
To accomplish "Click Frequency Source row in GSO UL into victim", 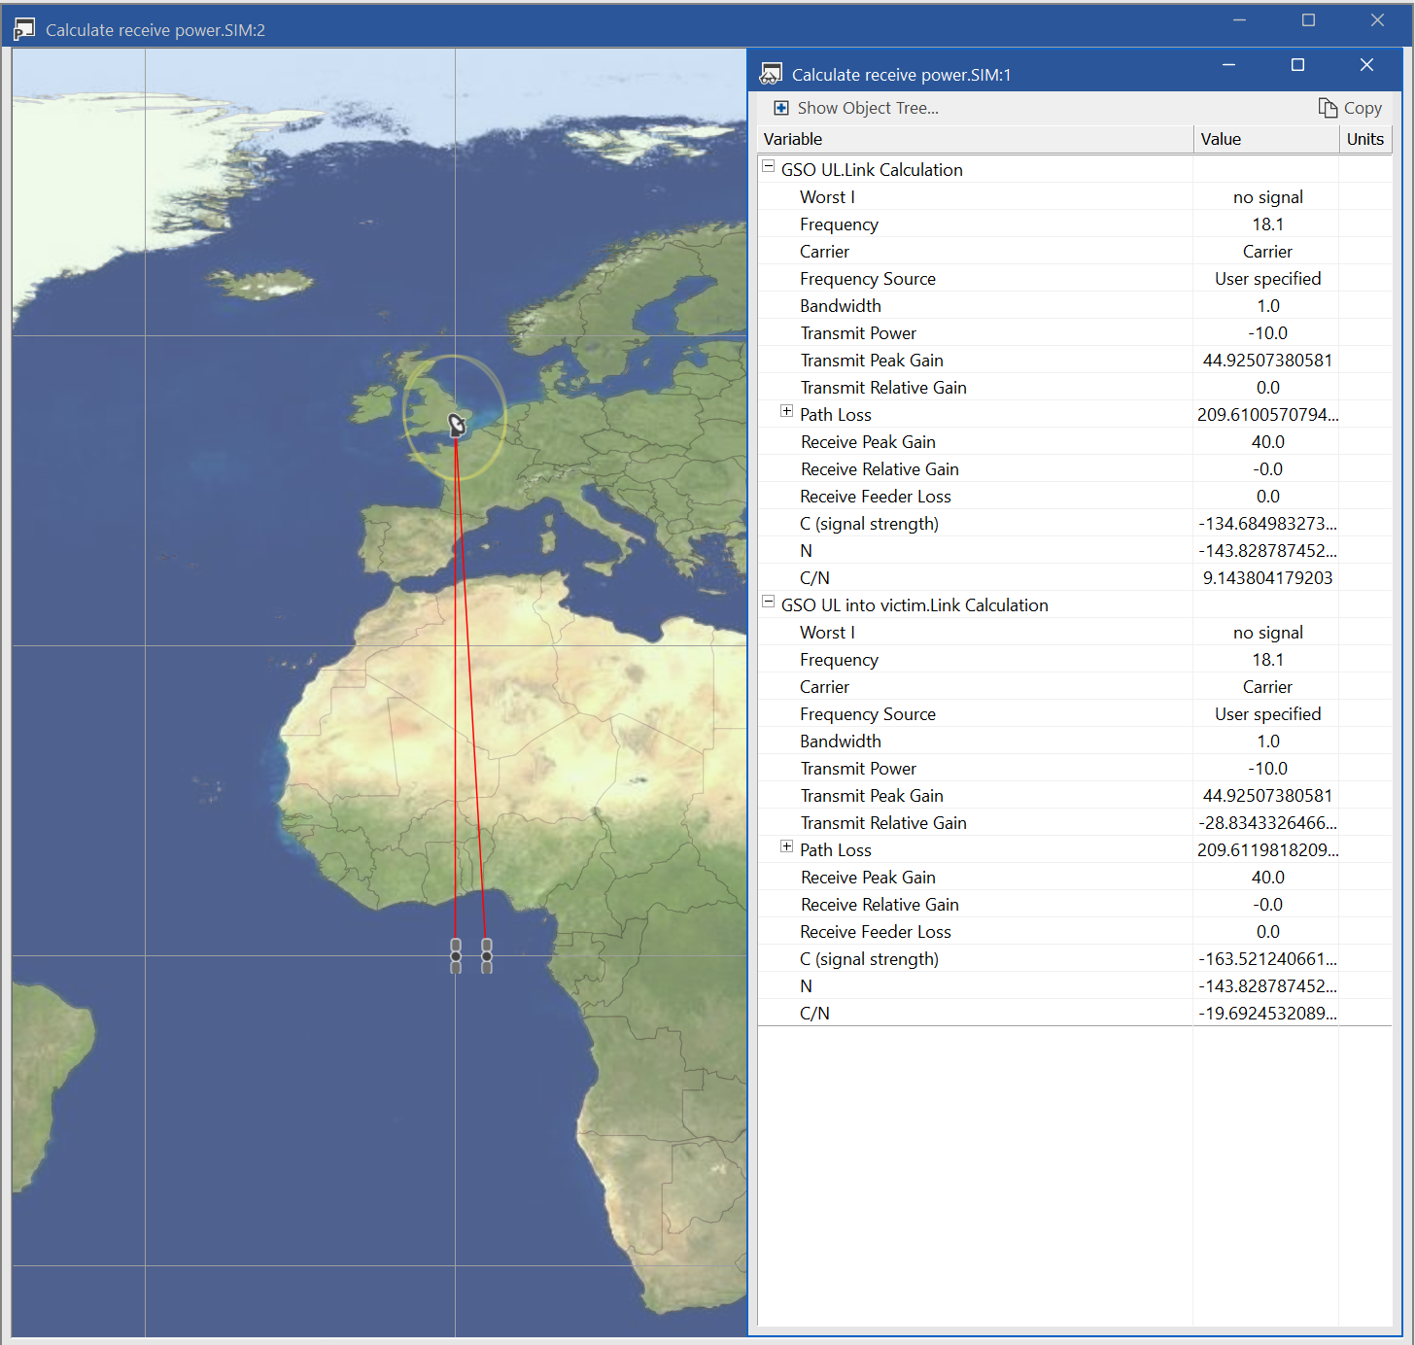I will [x=1074, y=713].
